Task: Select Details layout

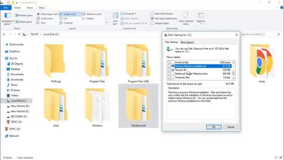Action: pyautogui.click(x=88, y=19)
